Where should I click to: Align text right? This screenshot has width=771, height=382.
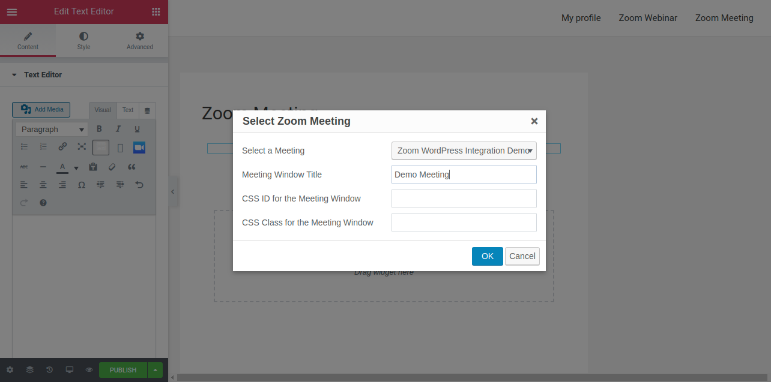62,185
